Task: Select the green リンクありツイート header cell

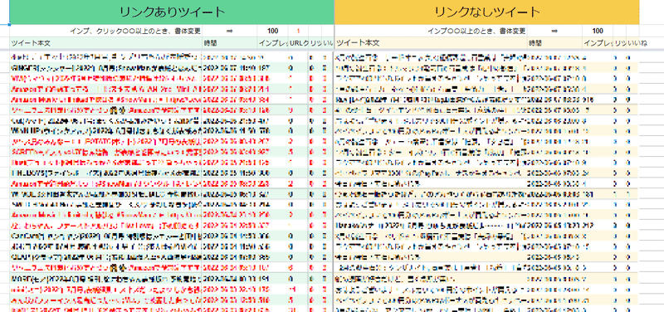Action: click(x=172, y=12)
